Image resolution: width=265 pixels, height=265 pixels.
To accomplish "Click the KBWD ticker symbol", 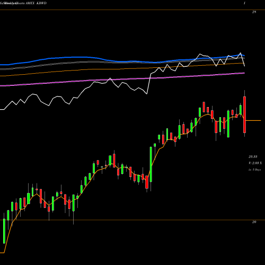I will 41,3.
